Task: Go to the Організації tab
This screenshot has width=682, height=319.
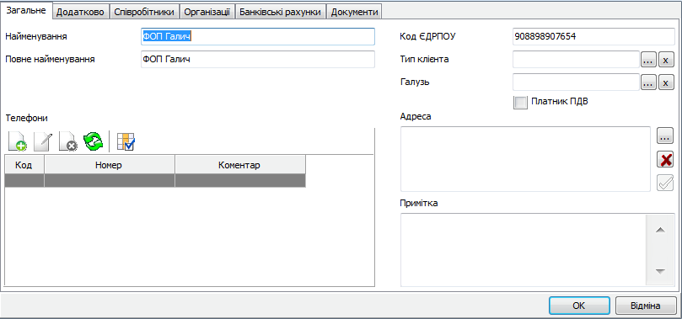Action: click(x=207, y=12)
